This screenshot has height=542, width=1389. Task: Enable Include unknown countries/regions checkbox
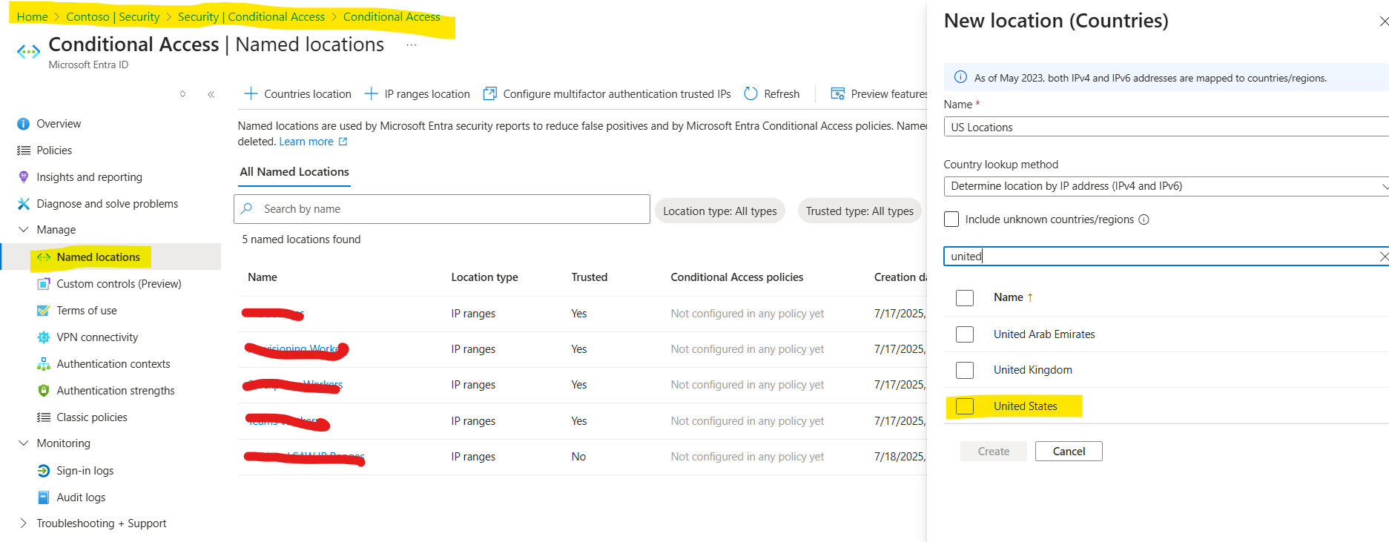click(951, 219)
